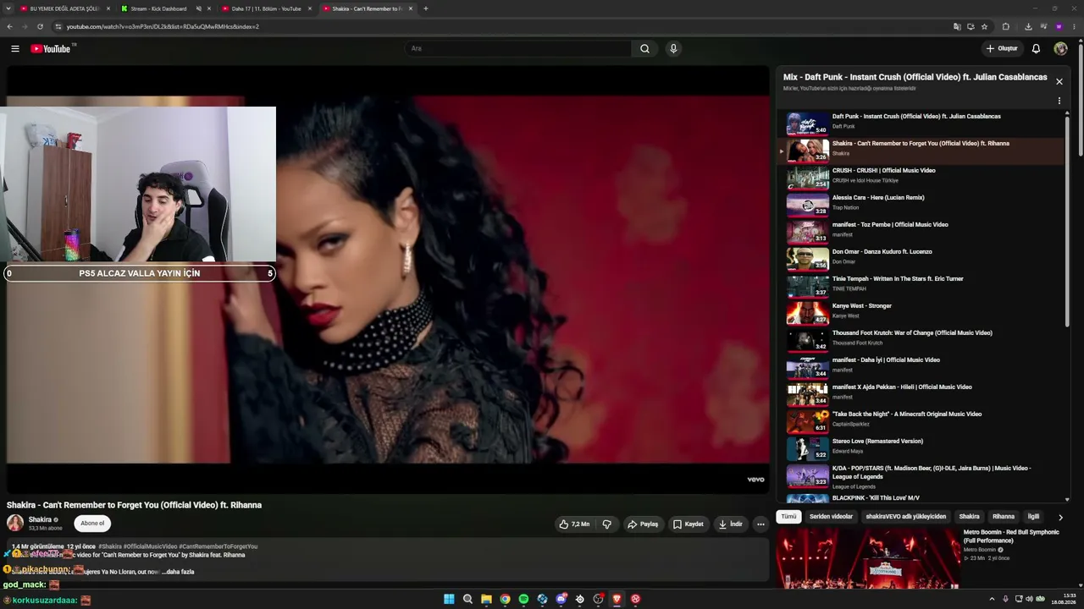This screenshot has width=1084, height=609.
Task: Open the translate page icon
Action: (x=957, y=26)
